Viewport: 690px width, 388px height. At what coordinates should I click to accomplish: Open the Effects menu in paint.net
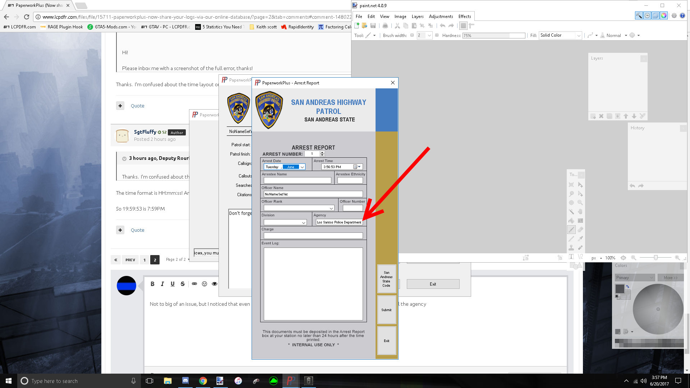point(464,17)
